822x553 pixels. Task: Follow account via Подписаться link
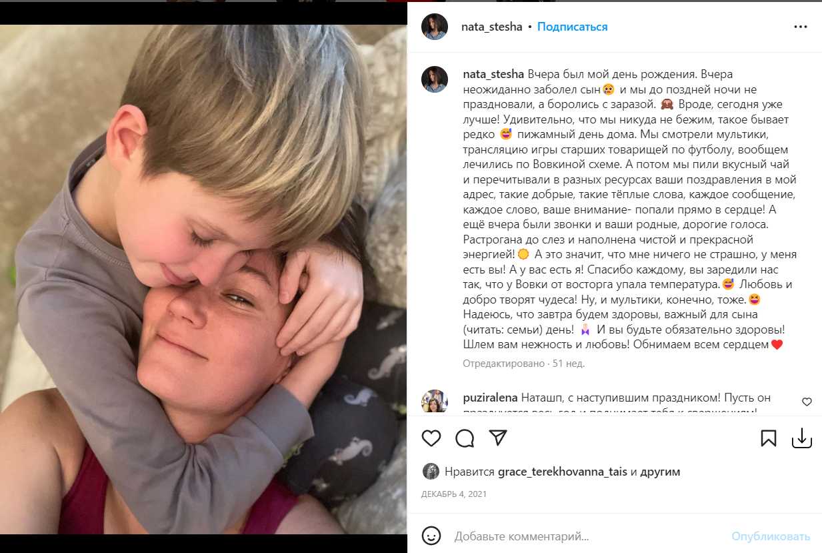point(573,27)
